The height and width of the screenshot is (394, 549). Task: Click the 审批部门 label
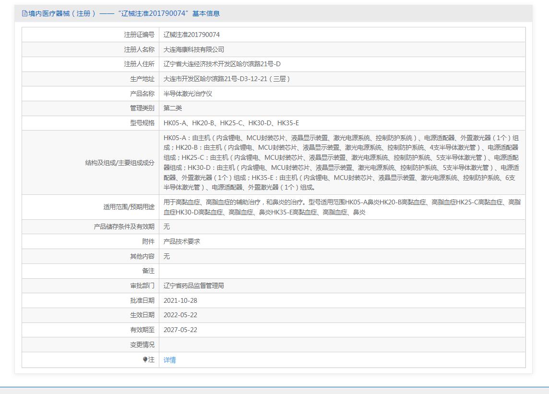(142, 286)
